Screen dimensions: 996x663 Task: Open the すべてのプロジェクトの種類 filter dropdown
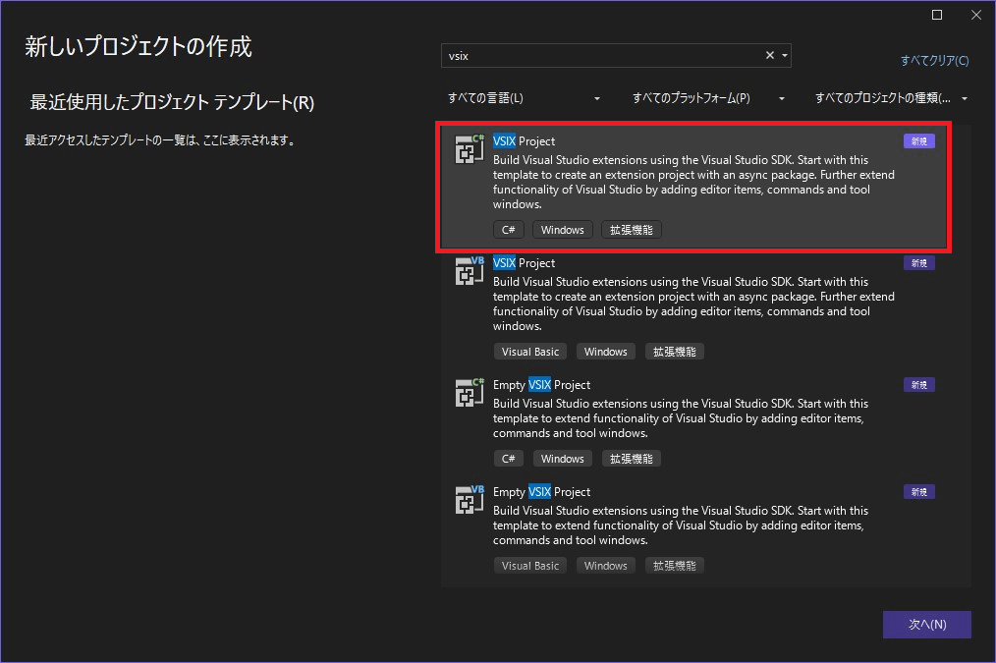click(891, 98)
